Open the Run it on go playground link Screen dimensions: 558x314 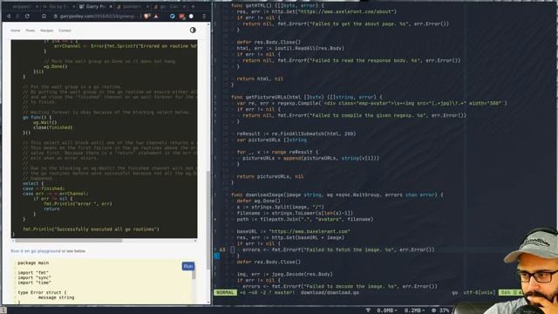[36, 251]
